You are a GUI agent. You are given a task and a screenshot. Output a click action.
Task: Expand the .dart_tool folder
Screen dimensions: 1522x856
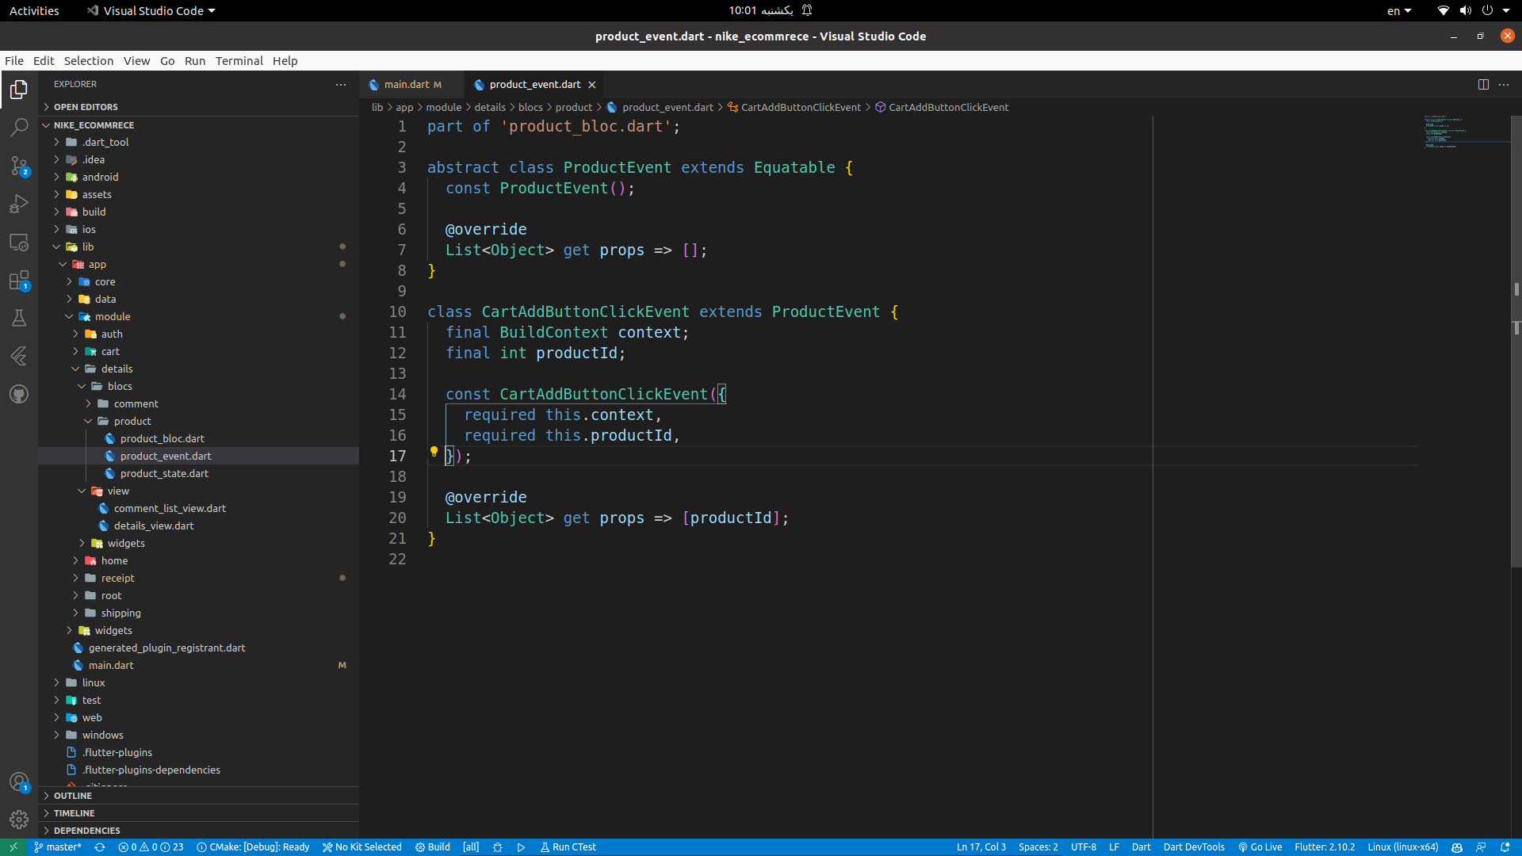point(198,142)
